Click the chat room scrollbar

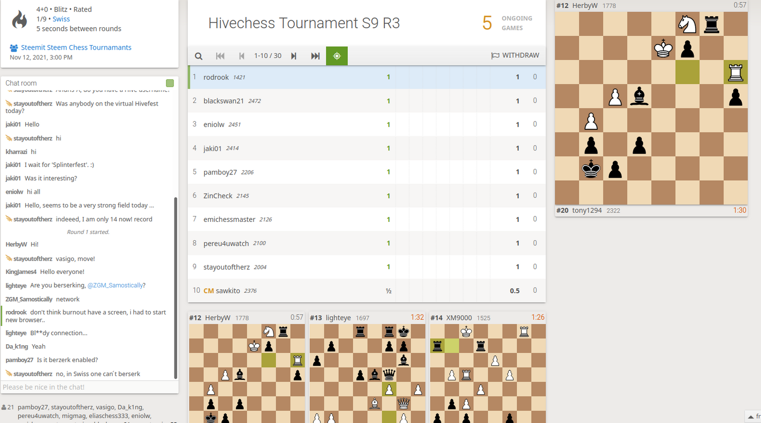(x=175, y=288)
